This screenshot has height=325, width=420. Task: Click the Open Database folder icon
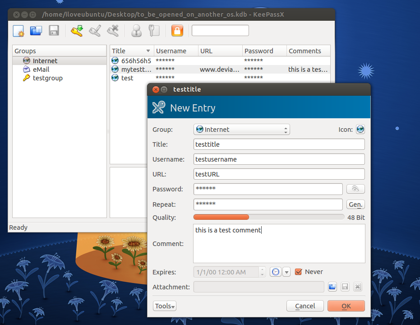tap(36, 31)
